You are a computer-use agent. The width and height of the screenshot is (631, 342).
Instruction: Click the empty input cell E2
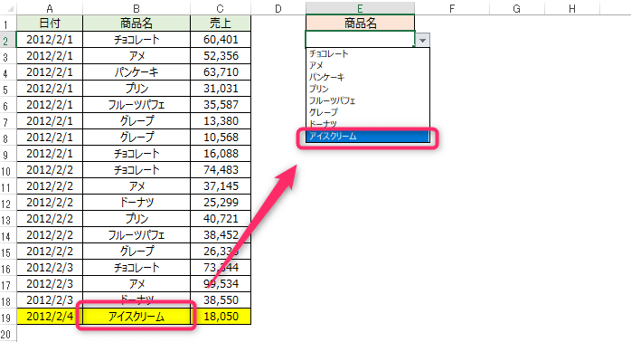pos(360,40)
